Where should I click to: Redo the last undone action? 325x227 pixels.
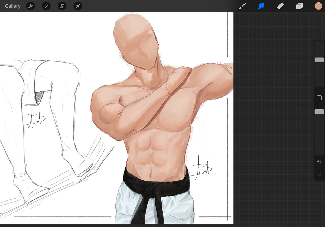[x=319, y=173]
